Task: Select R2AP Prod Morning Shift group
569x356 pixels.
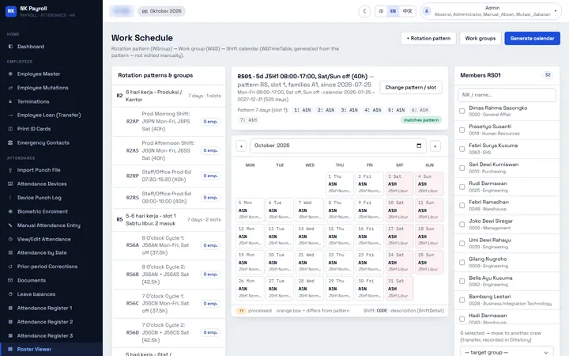Action: pyautogui.click(x=169, y=121)
